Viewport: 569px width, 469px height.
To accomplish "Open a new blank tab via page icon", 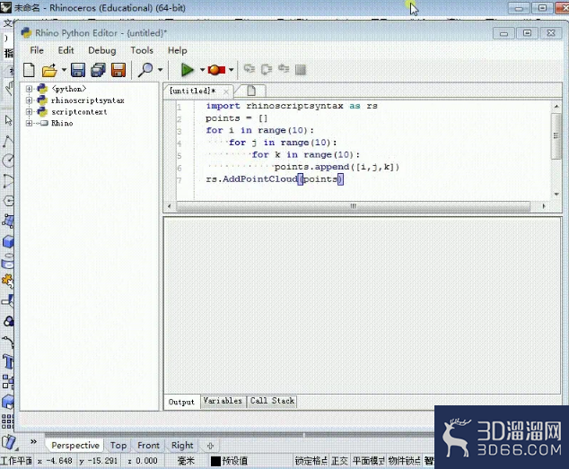I will [x=251, y=91].
